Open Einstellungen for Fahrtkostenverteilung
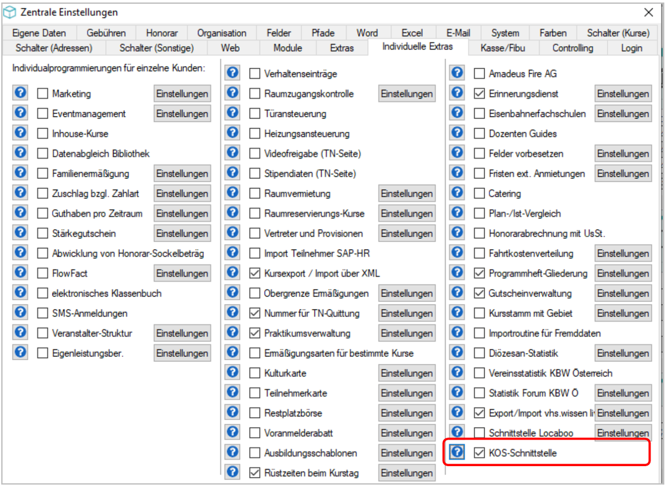This screenshot has height=490, width=666. pyautogui.click(x=623, y=254)
